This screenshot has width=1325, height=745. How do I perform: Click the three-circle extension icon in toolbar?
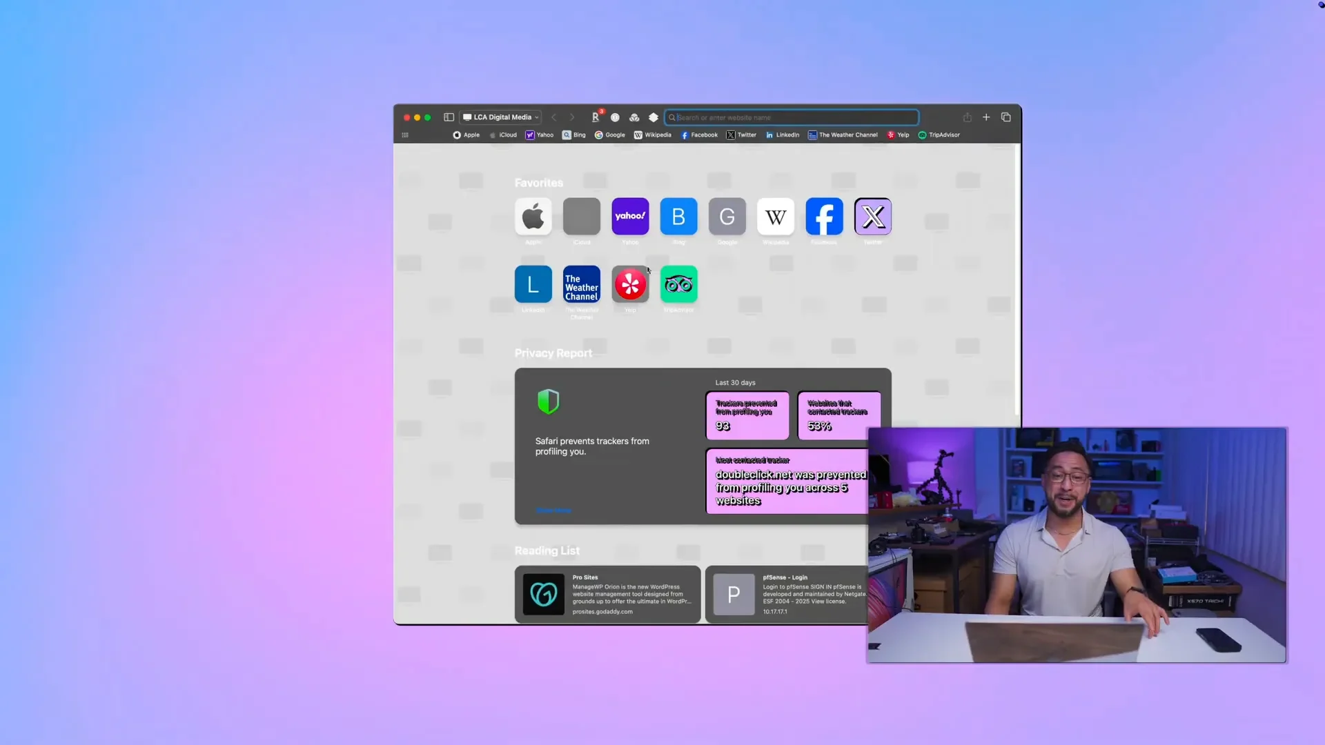pyautogui.click(x=634, y=117)
